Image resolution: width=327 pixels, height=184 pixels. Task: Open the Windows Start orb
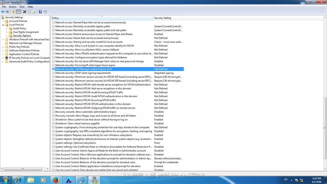(5, 180)
